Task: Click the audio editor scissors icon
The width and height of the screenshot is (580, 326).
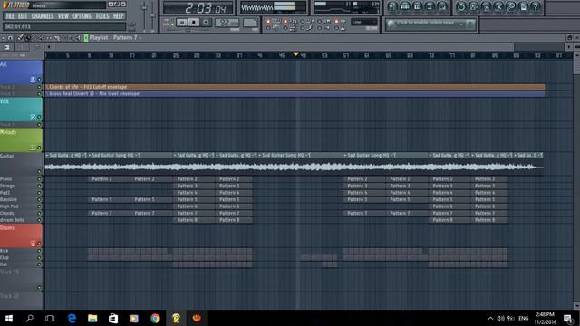Action: pyautogui.click(x=498, y=6)
